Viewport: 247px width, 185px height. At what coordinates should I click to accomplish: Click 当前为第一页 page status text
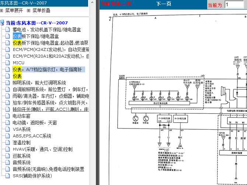click(116, 4)
